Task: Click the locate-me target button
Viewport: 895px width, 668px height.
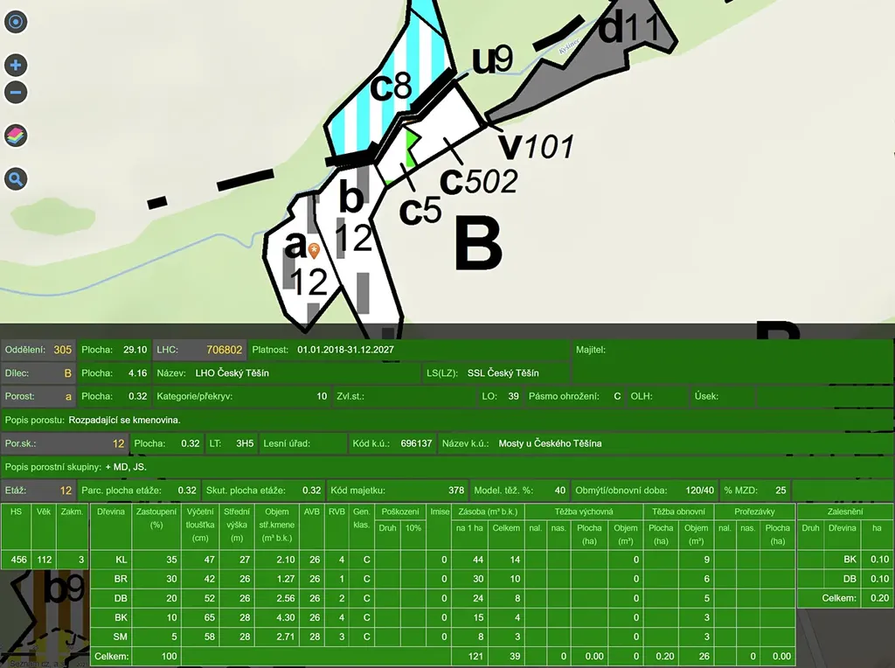Action: [x=16, y=22]
